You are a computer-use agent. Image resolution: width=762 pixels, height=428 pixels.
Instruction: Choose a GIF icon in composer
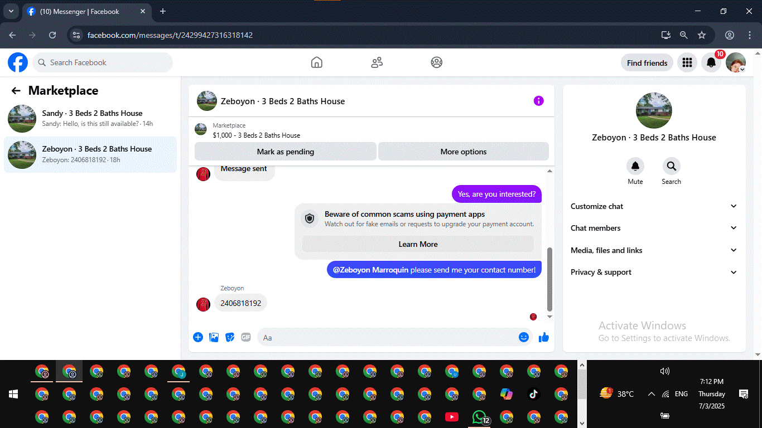[246, 337]
